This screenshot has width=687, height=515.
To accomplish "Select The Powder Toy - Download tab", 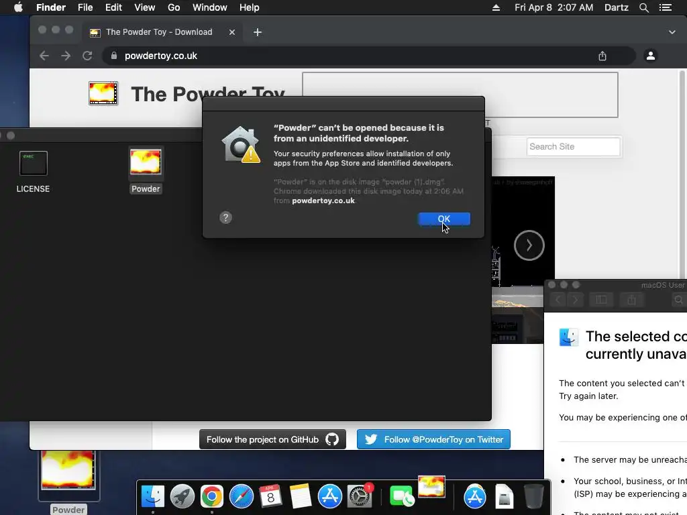I will 158,32.
